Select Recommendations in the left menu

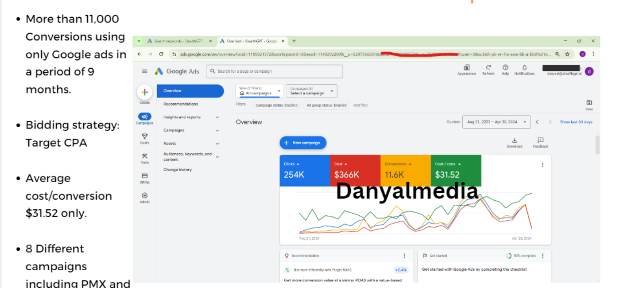click(x=181, y=104)
